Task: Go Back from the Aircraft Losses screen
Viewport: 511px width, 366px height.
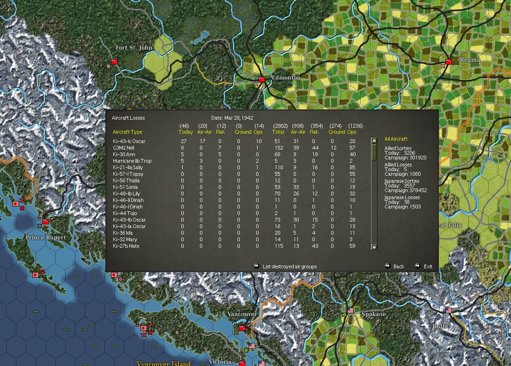Action: point(399,266)
